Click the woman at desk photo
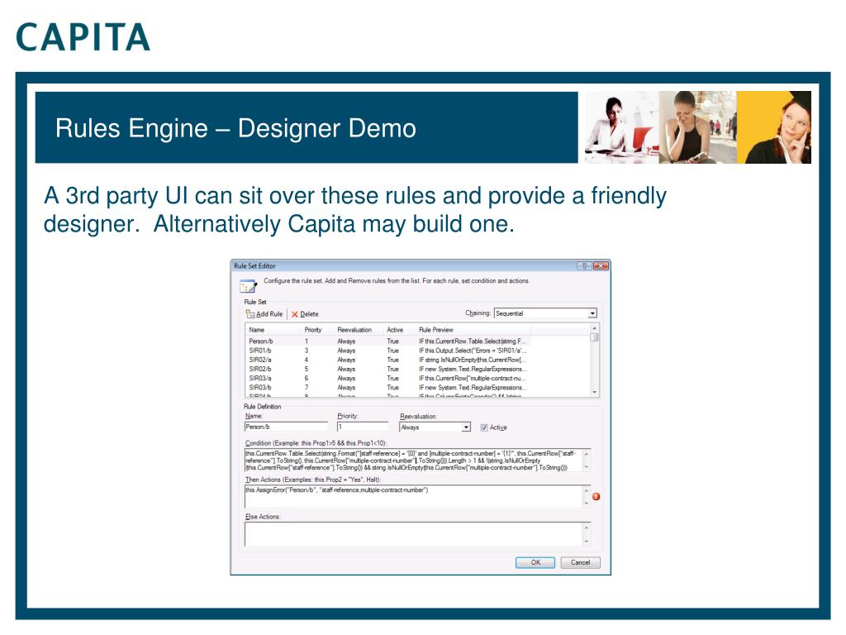 621,127
